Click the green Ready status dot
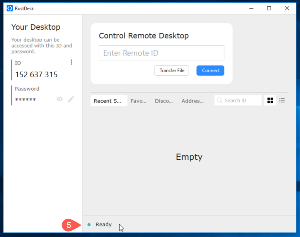 (x=89, y=225)
